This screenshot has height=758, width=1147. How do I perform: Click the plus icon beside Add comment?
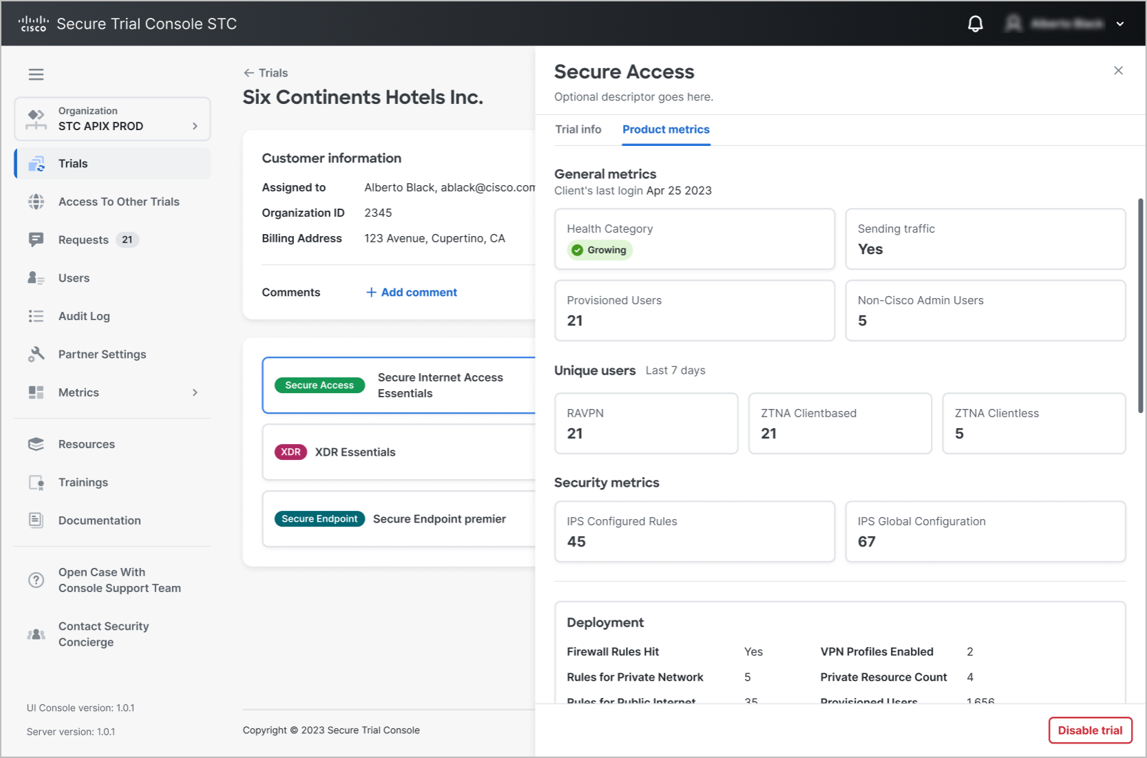pyautogui.click(x=371, y=293)
